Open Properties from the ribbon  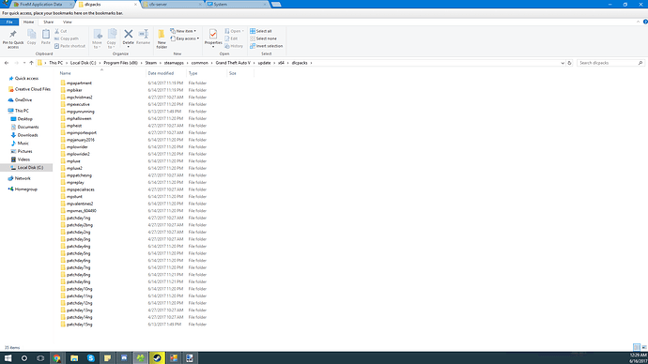pos(213,34)
